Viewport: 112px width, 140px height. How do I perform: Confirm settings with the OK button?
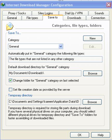80,135
